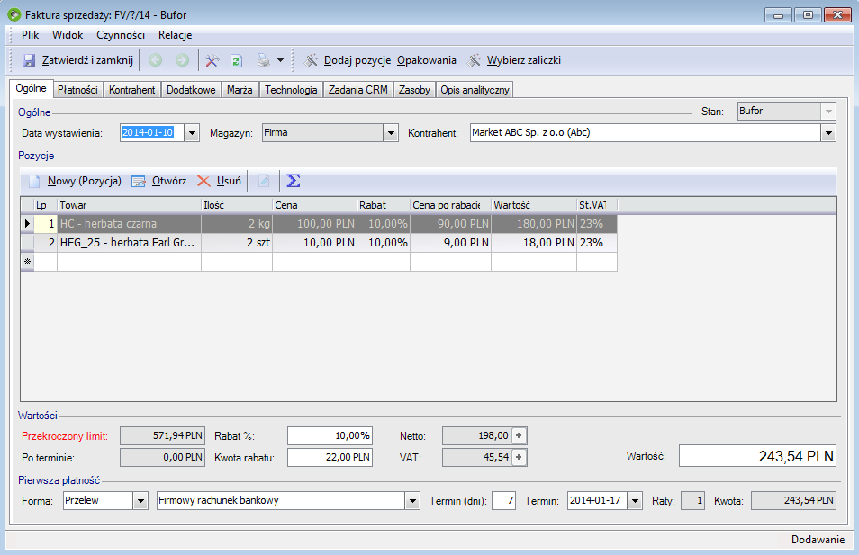The width and height of the screenshot is (859, 555).
Task: Expand the Forma payment dropdown arrow
Action: pos(140,500)
